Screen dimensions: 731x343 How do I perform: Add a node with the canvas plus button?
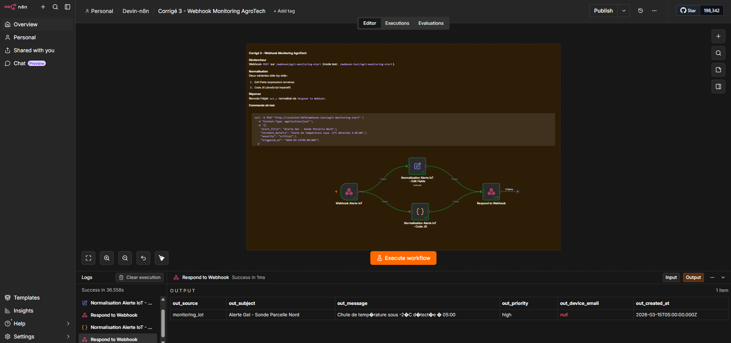(718, 36)
